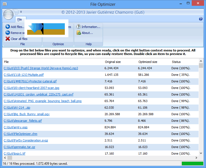Image resolution: width=206 pixels, height=168 pixels.
Task: Open the Animated_PNG_example_bouncing_beach_ball.png link
Action: pyautogui.click(x=43, y=101)
